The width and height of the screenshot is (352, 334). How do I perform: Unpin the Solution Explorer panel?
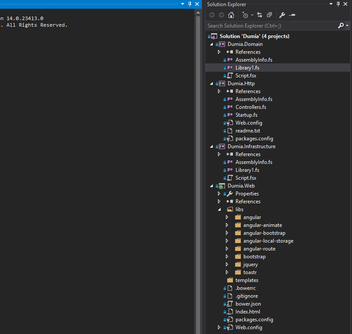(338, 4)
